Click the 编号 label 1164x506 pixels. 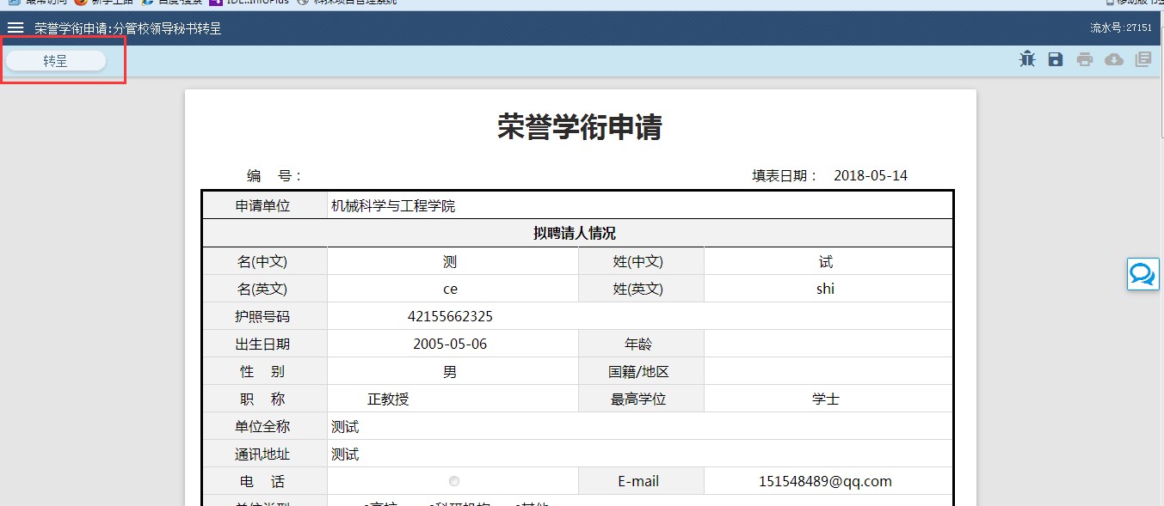(x=274, y=176)
